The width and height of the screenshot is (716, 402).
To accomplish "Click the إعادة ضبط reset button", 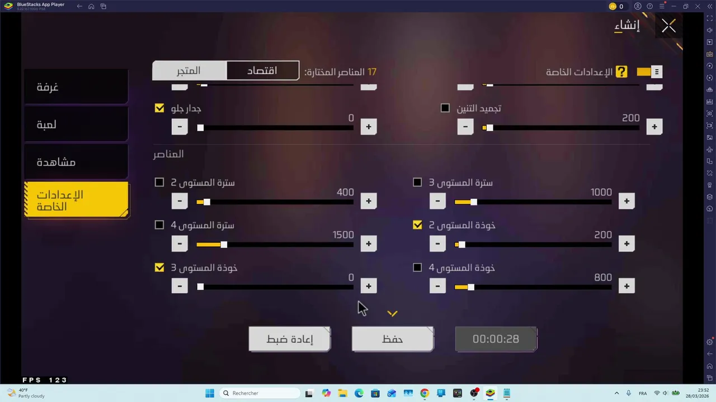I will 290,339.
